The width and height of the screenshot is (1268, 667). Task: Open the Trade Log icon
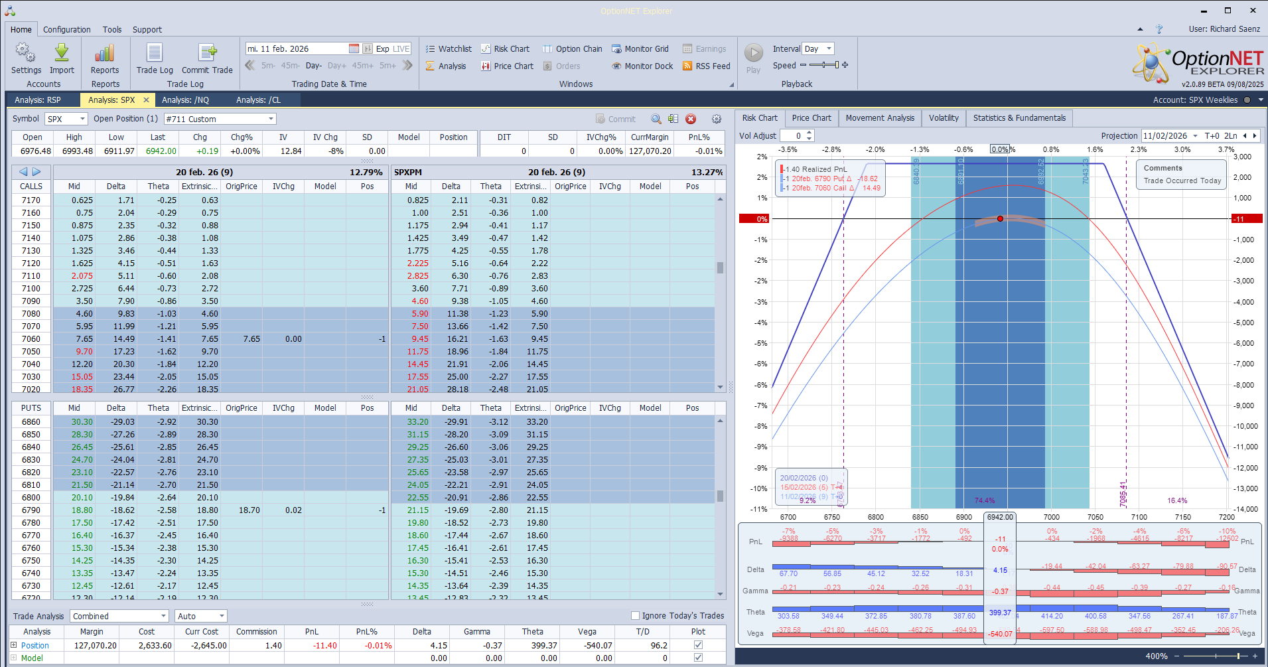click(x=155, y=53)
